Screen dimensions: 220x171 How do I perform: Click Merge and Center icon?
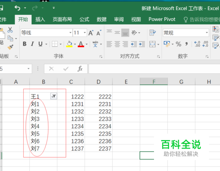tap(153, 44)
